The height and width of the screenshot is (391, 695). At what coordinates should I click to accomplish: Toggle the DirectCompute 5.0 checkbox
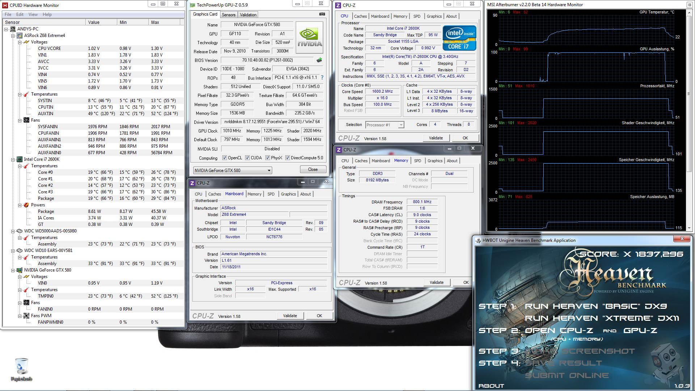287,158
